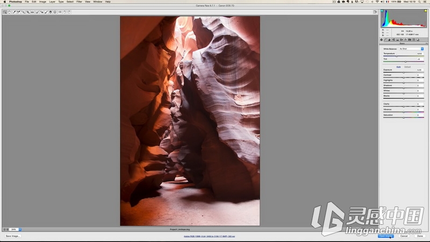The width and height of the screenshot is (430, 242).
Task: Open the Tone Curve panel icon
Action: pyautogui.click(x=385, y=40)
